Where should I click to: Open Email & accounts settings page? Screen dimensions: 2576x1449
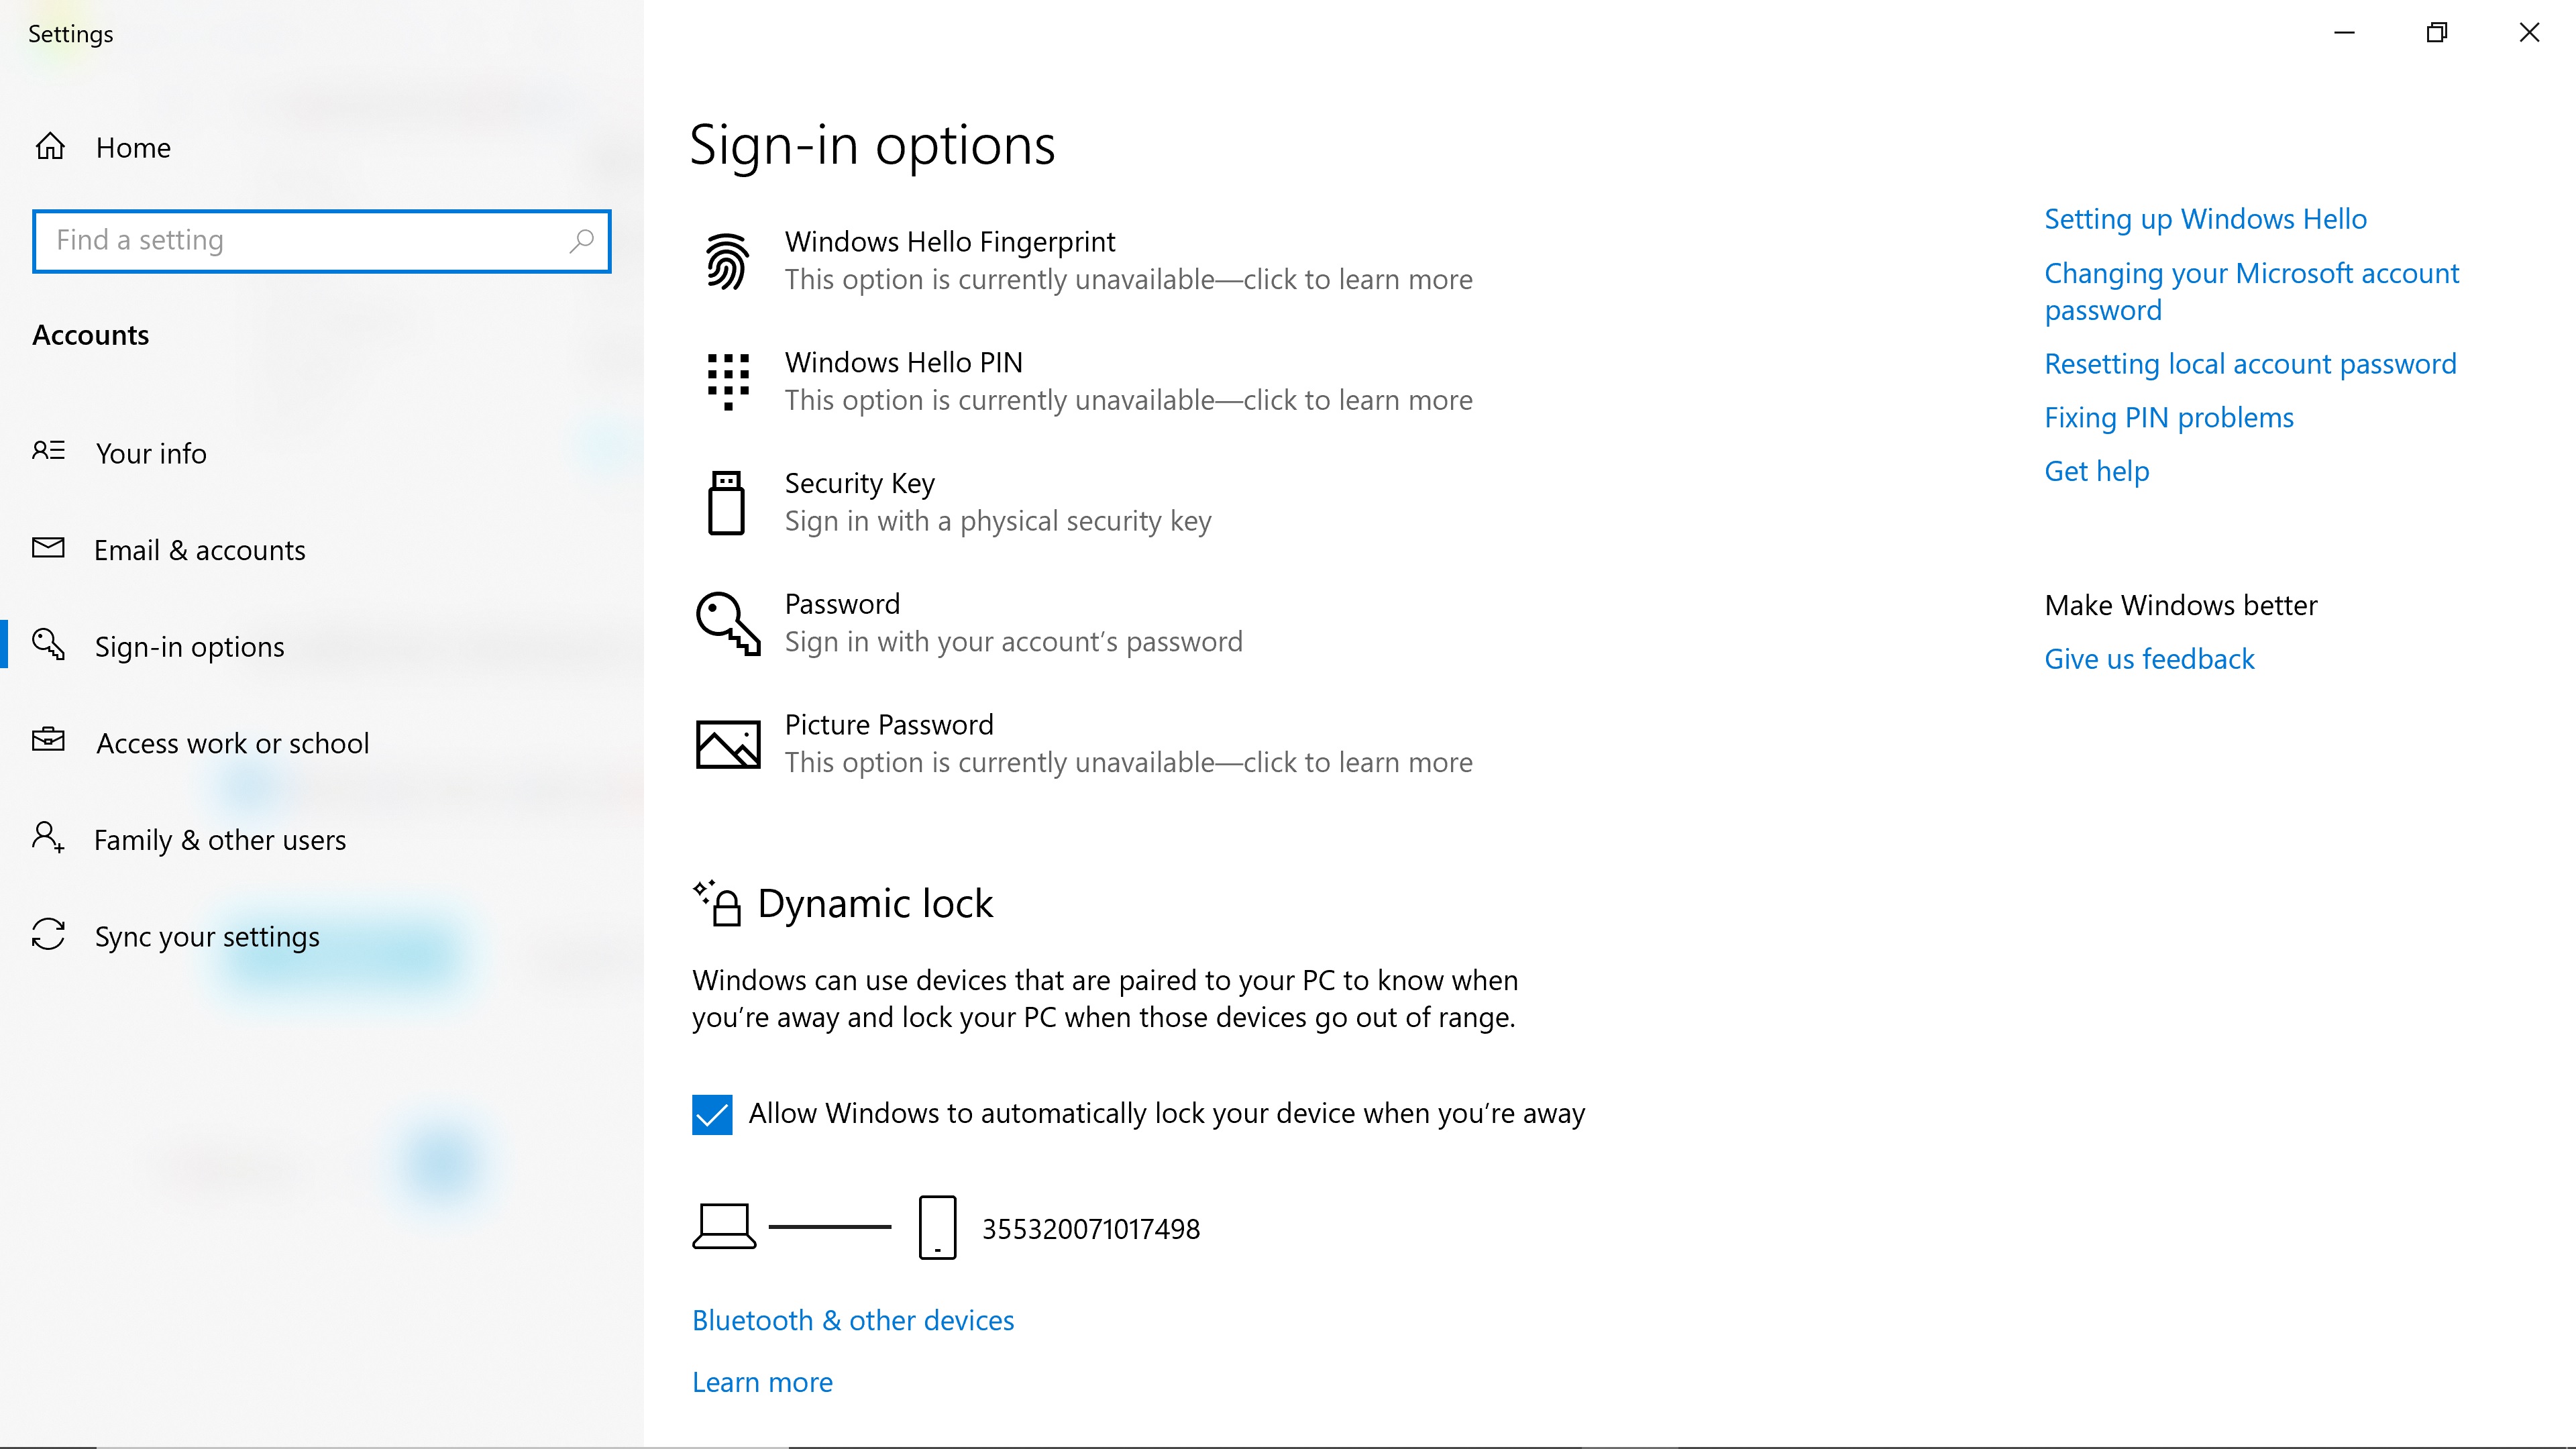[199, 550]
